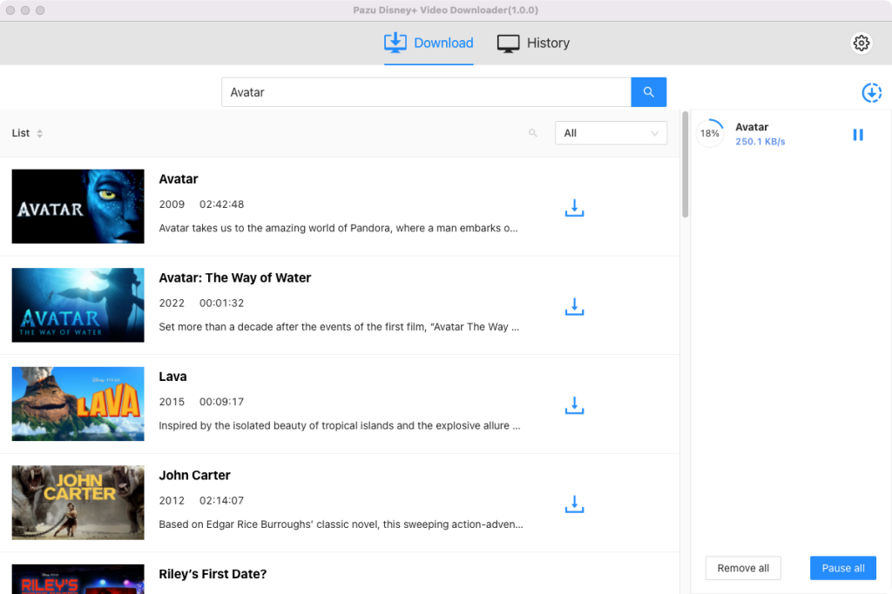Switch to the Download tab
This screenshot has height=594, width=892.
point(429,43)
